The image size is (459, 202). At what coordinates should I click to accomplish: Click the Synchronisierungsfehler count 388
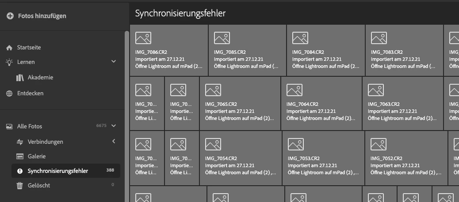point(110,170)
